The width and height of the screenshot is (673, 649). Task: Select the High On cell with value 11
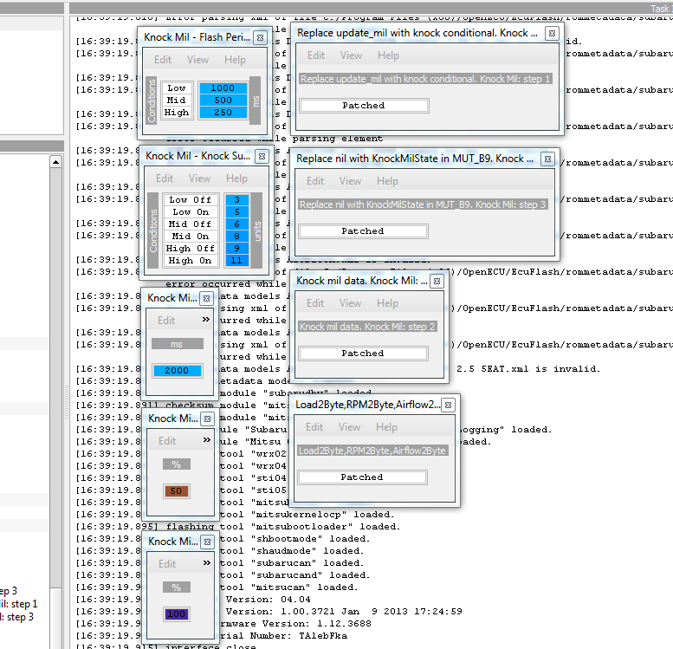(x=236, y=260)
